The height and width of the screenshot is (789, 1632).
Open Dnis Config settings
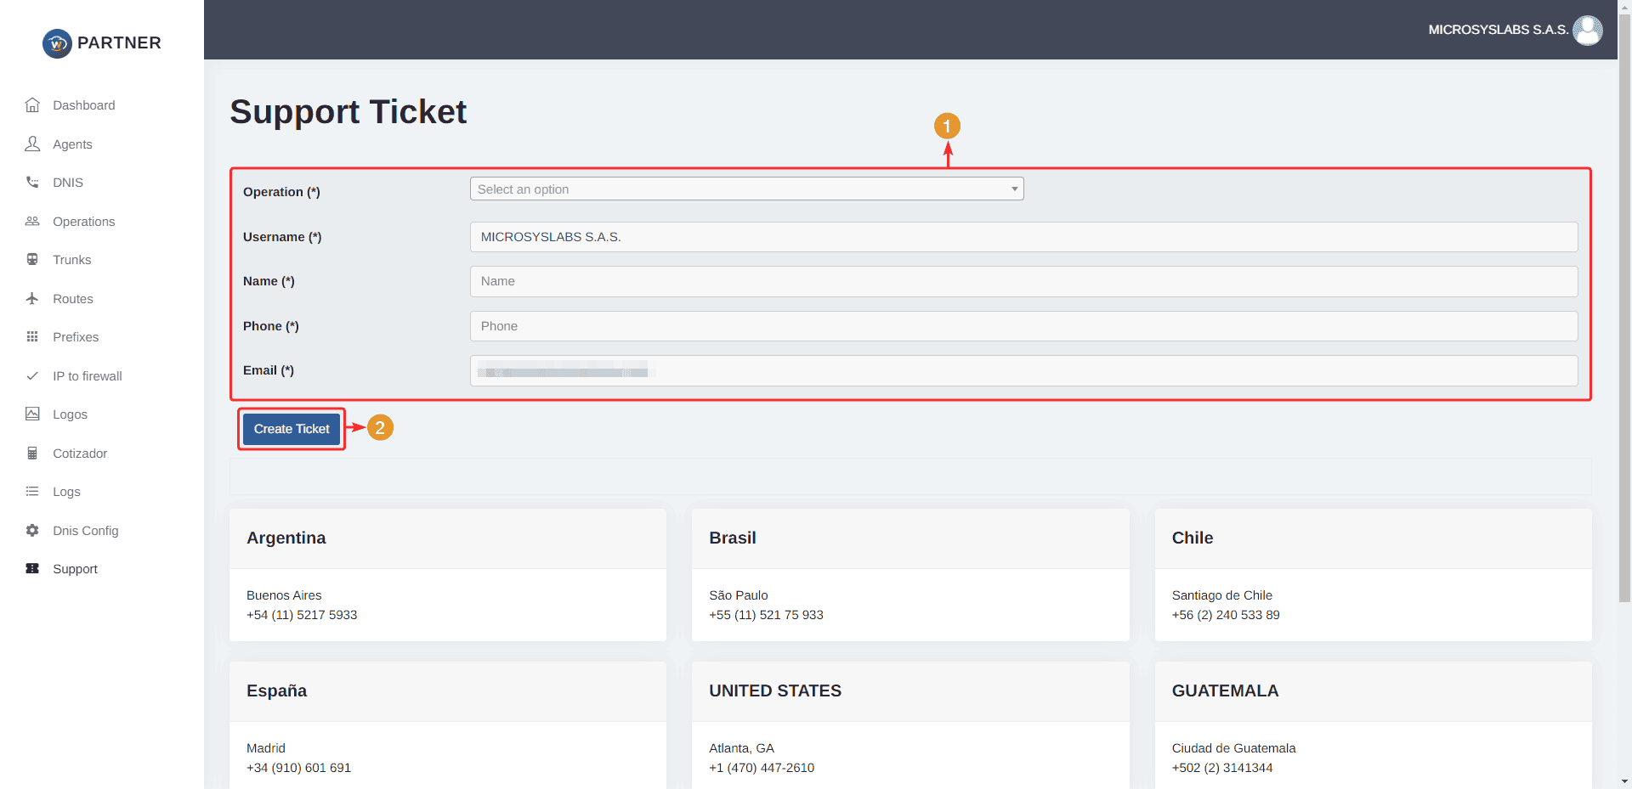pyautogui.click(x=86, y=531)
